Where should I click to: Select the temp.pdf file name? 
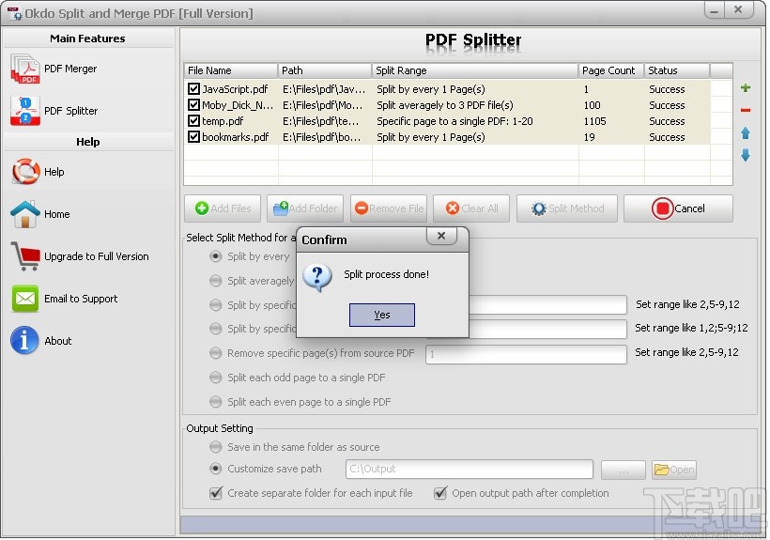[223, 121]
